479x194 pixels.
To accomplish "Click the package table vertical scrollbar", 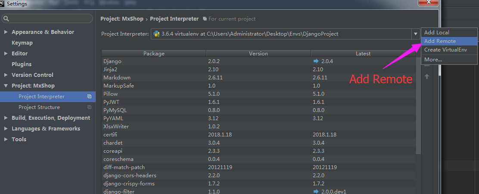I will click(x=418, y=105).
